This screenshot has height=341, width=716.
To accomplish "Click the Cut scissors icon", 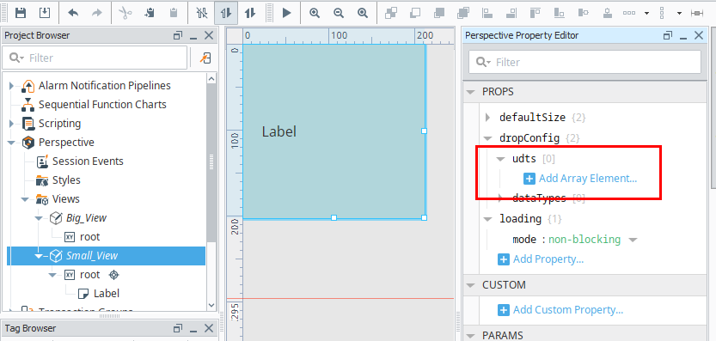I will pyautogui.click(x=125, y=13).
